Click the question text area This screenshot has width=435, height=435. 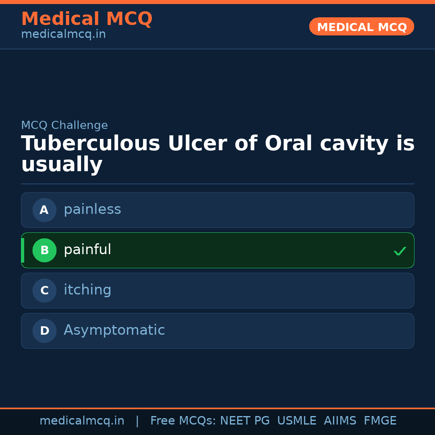[217, 153]
